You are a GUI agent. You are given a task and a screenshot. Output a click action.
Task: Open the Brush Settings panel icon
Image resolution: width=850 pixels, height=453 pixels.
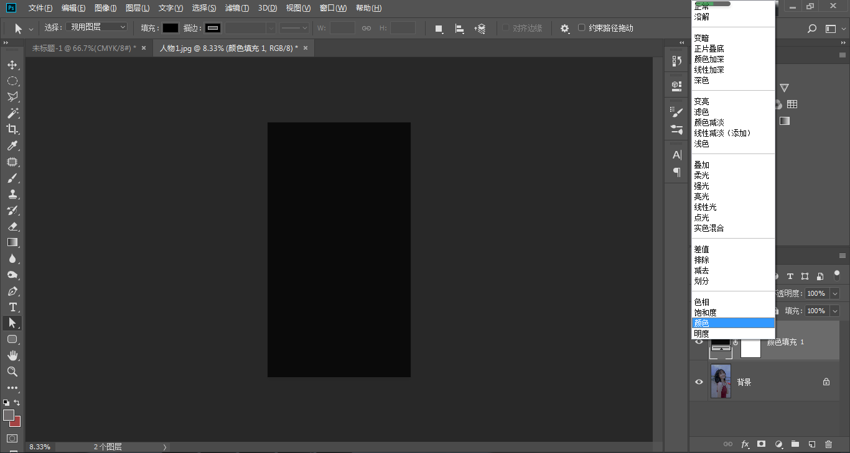click(x=677, y=111)
